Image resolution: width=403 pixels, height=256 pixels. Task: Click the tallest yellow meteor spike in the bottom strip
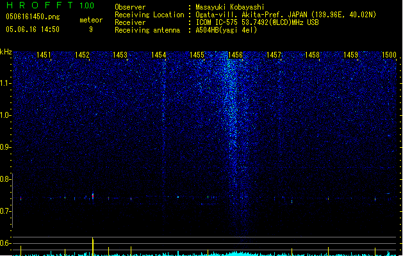(93, 246)
